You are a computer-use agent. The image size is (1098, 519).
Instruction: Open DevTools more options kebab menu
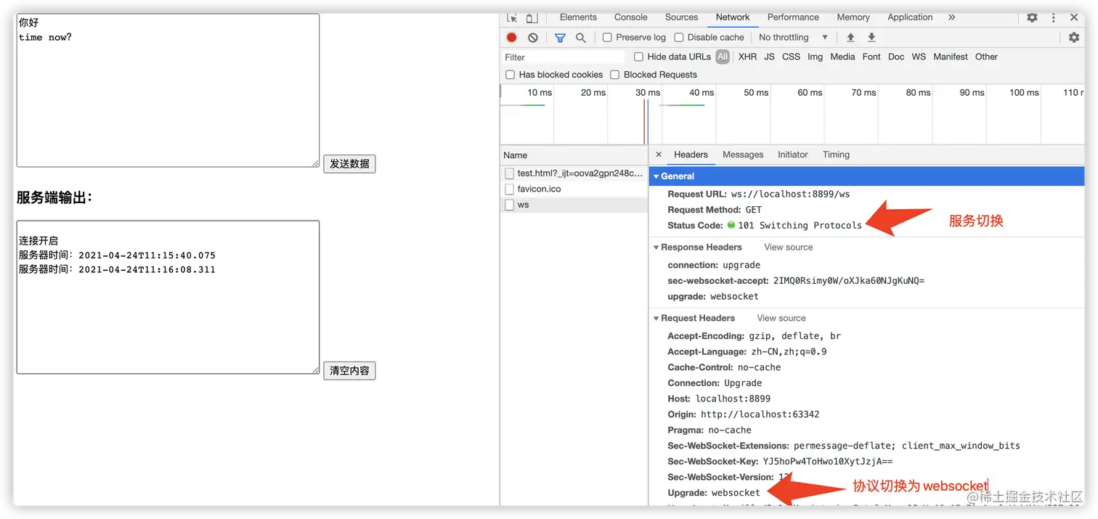pos(1054,17)
